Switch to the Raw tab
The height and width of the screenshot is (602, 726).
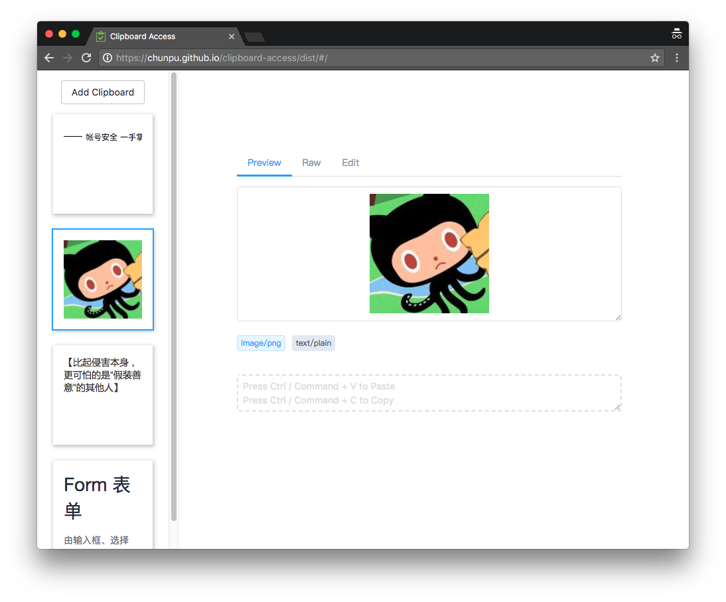(x=311, y=163)
